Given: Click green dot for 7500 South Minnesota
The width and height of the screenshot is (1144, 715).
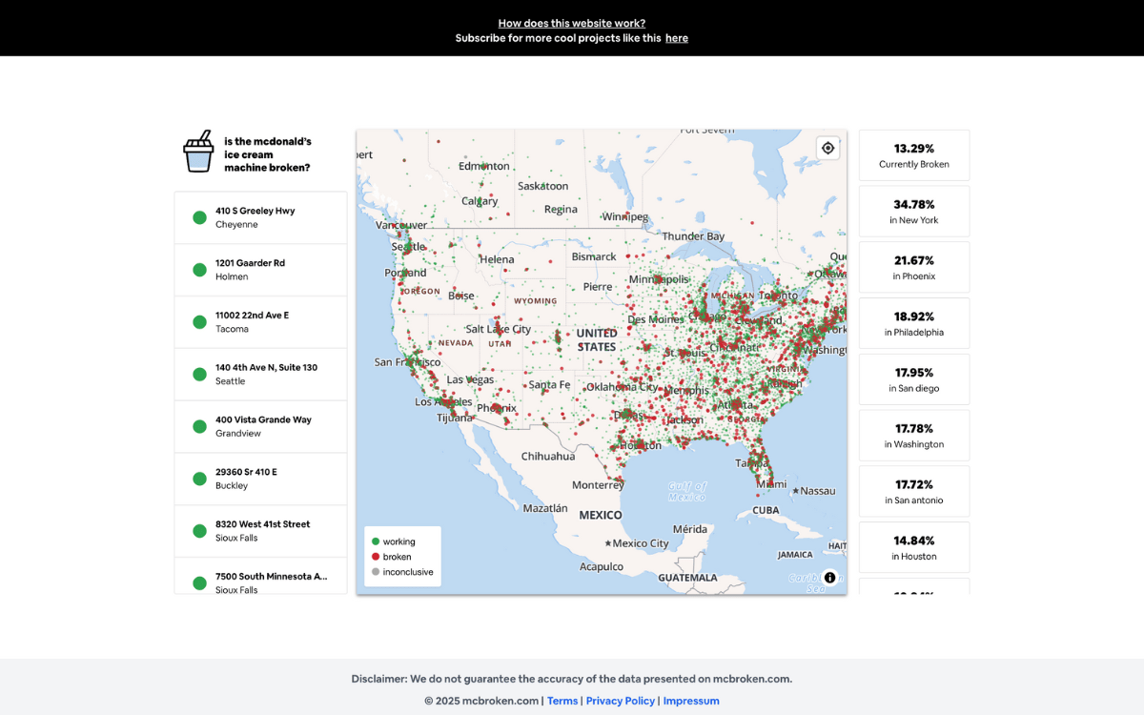Looking at the screenshot, I should point(200,583).
